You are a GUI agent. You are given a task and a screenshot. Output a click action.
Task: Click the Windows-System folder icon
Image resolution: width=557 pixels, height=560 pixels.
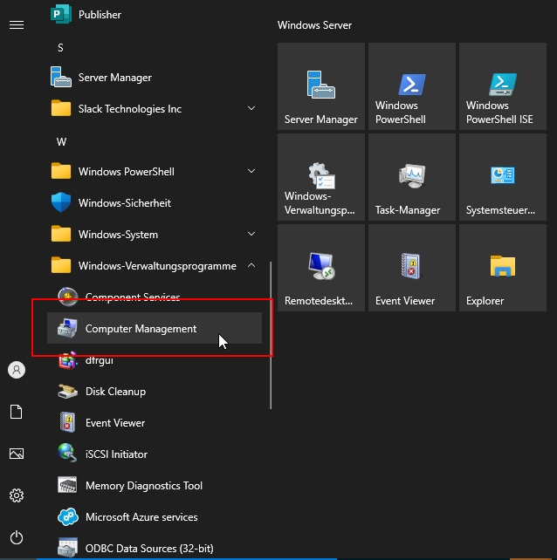tap(61, 235)
